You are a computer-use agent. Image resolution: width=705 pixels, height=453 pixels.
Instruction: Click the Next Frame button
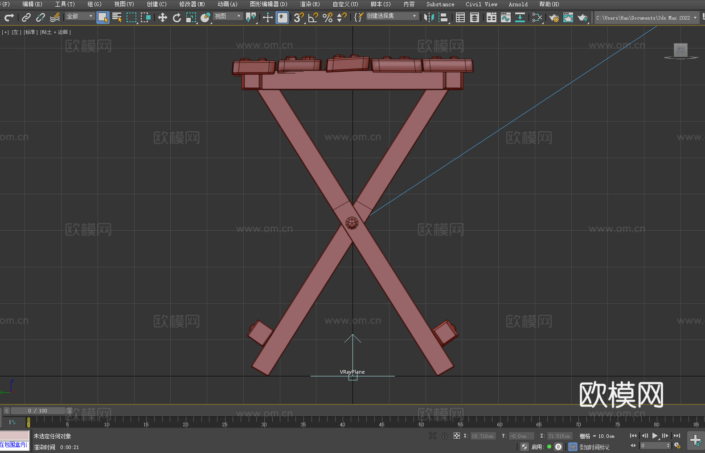pyautogui.click(x=665, y=436)
